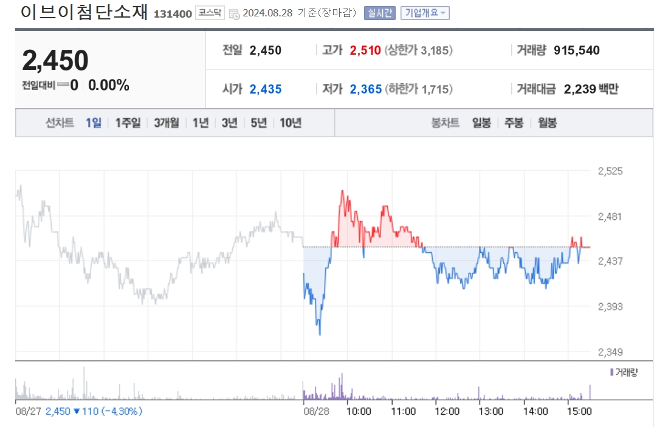Click the change rate 0.00%

pos(108,85)
